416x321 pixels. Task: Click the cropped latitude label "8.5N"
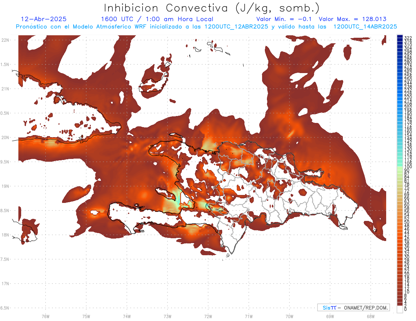[x=5, y=211]
